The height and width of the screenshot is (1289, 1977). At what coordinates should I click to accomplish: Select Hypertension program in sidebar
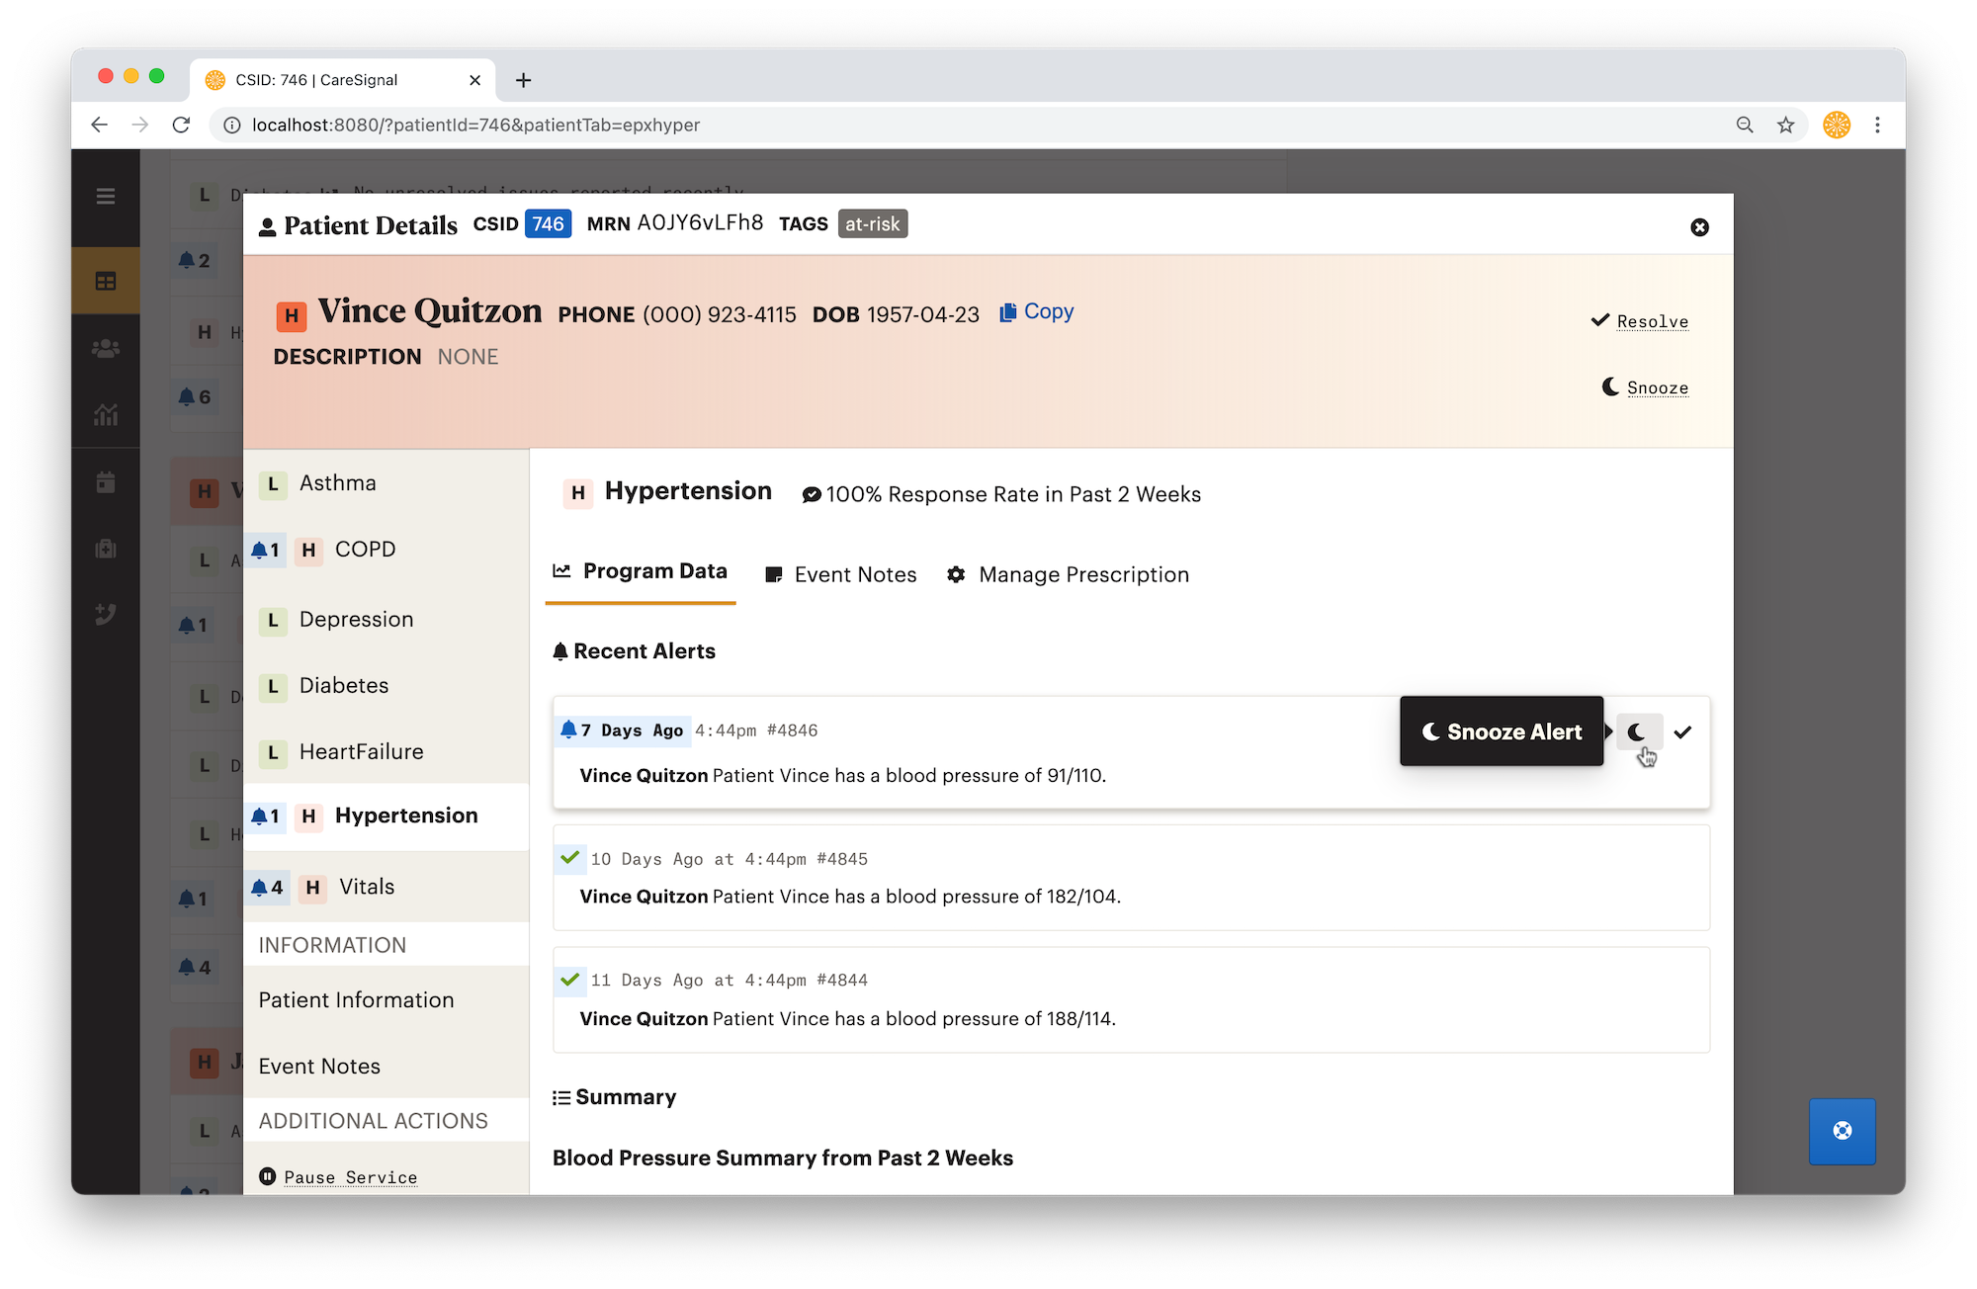pyautogui.click(x=387, y=816)
